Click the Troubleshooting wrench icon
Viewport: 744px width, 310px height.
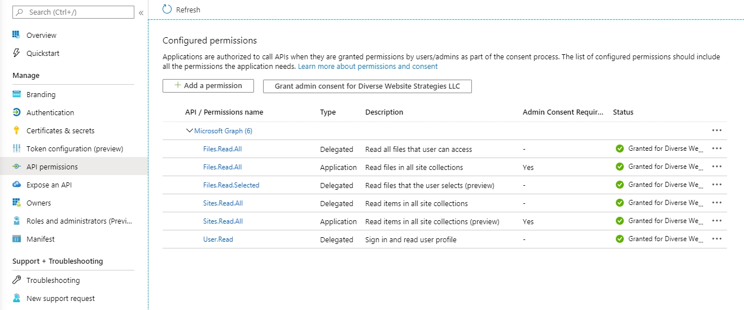coord(16,280)
